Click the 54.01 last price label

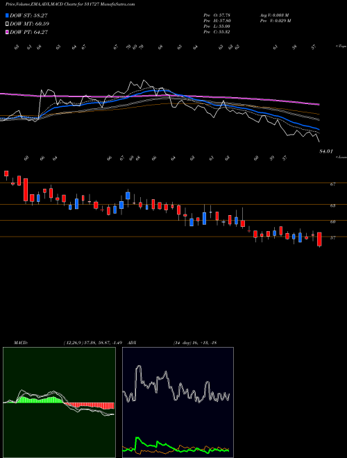[x=326, y=151]
